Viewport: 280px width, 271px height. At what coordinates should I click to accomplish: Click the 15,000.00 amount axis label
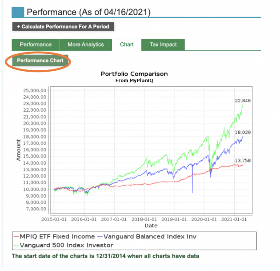35,156
